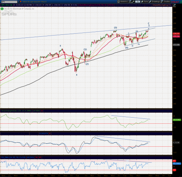The width and height of the screenshot is (182, 177).
Task: Select the wave label '(3)' drawing near the peak
Action: pyautogui.click(x=115, y=28)
